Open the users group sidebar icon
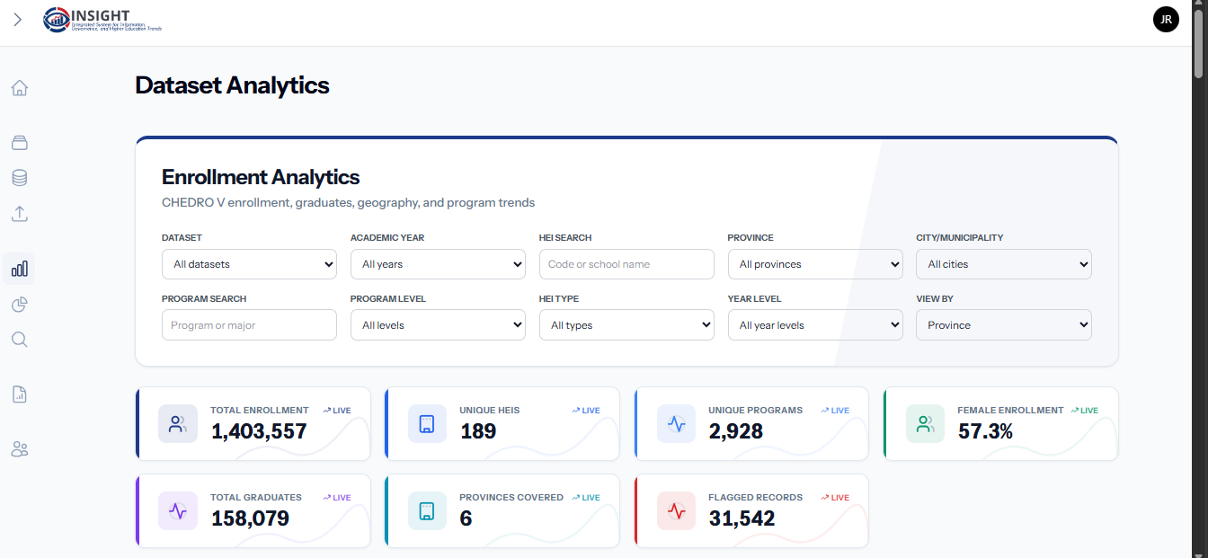Image resolution: width=1208 pixels, height=558 pixels. point(19,448)
